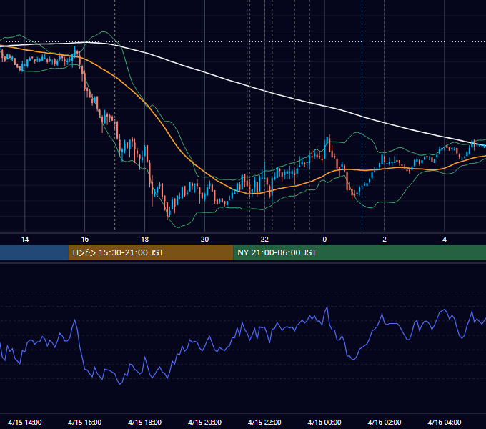Click the 20 hour label on price chart axis
This screenshot has width=486, height=429.
(204, 240)
